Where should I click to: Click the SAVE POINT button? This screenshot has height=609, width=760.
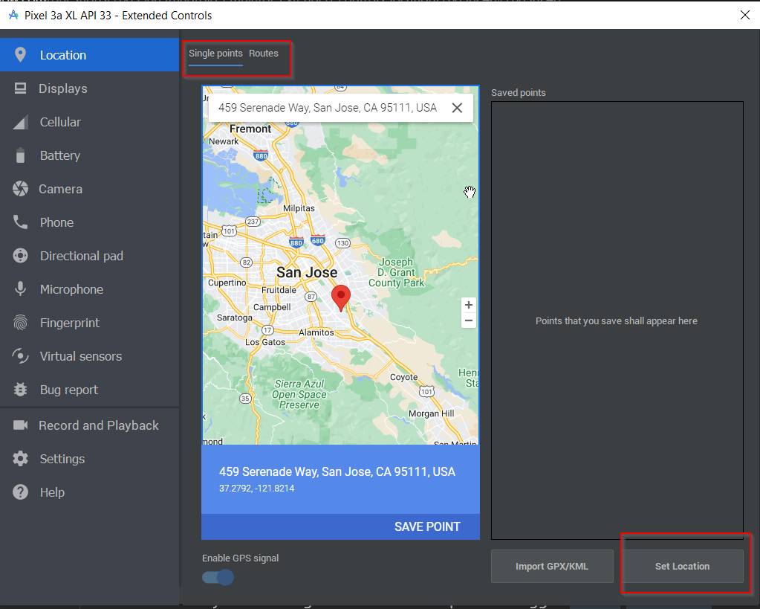click(427, 526)
